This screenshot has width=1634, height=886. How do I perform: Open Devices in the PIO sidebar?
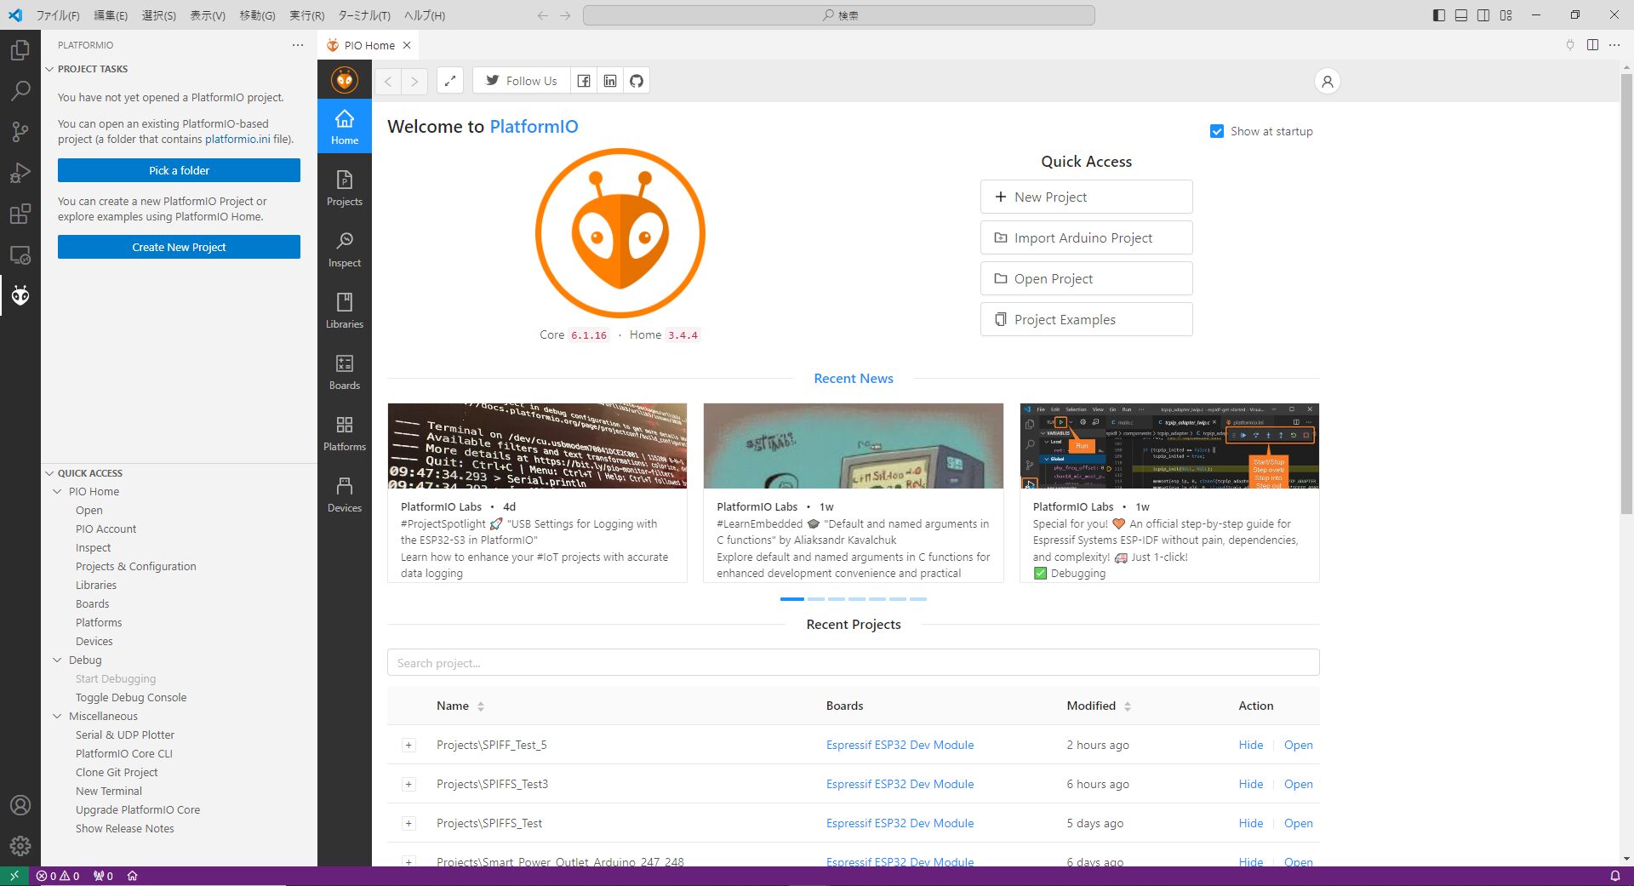pos(344,494)
